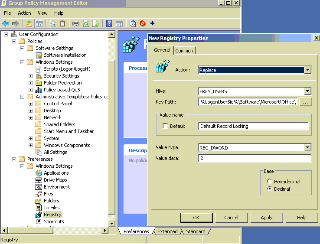Viewport: 320px width, 244px height.
Task: Open the Action menu
Action: click(x=24, y=13)
